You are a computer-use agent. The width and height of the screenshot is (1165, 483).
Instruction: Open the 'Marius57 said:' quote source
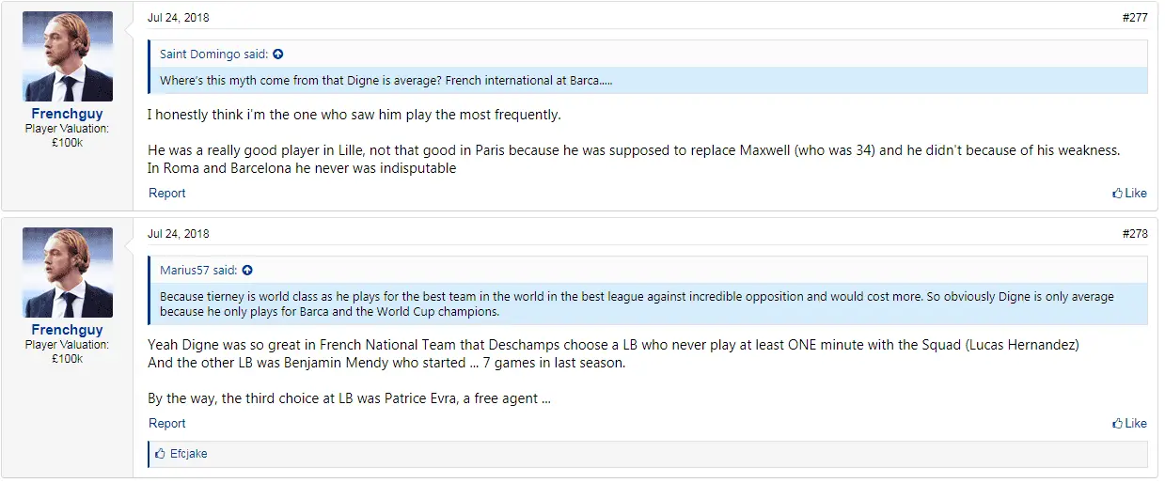coord(198,271)
